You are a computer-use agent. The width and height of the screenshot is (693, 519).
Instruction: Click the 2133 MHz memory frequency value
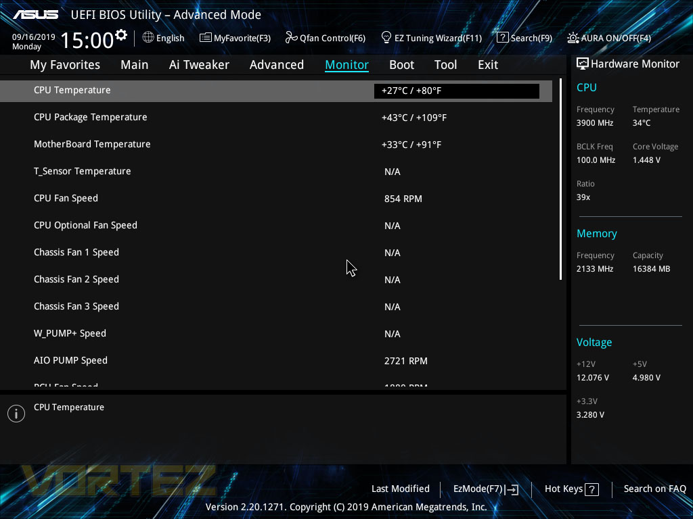coord(594,269)
